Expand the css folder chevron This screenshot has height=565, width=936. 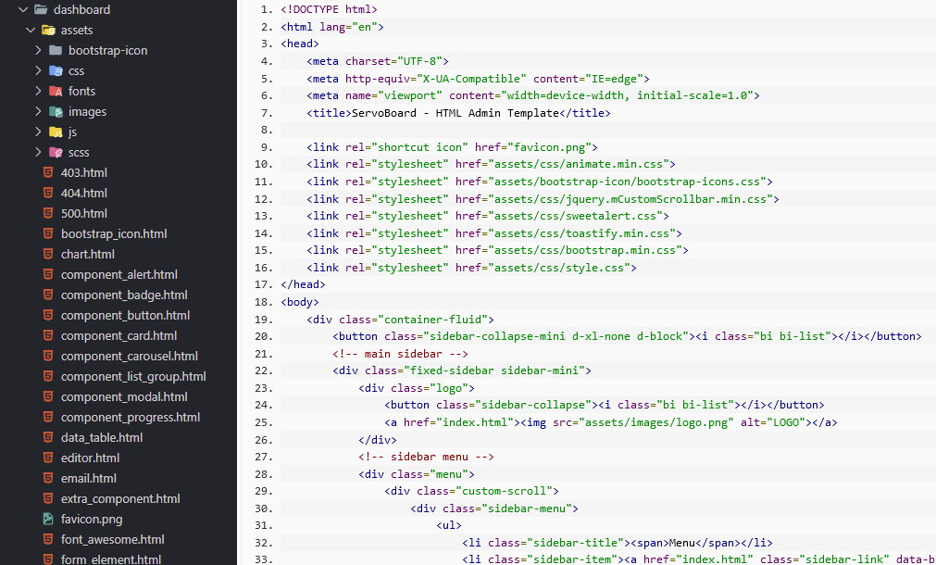(x=38, y=70)
